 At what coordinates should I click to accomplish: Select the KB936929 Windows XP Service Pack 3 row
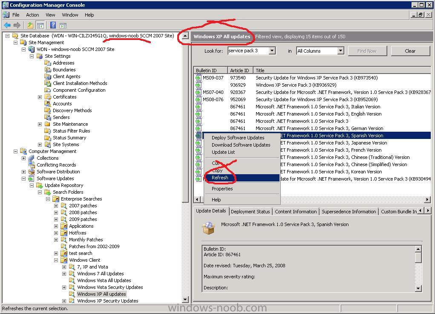coord(312,85)
